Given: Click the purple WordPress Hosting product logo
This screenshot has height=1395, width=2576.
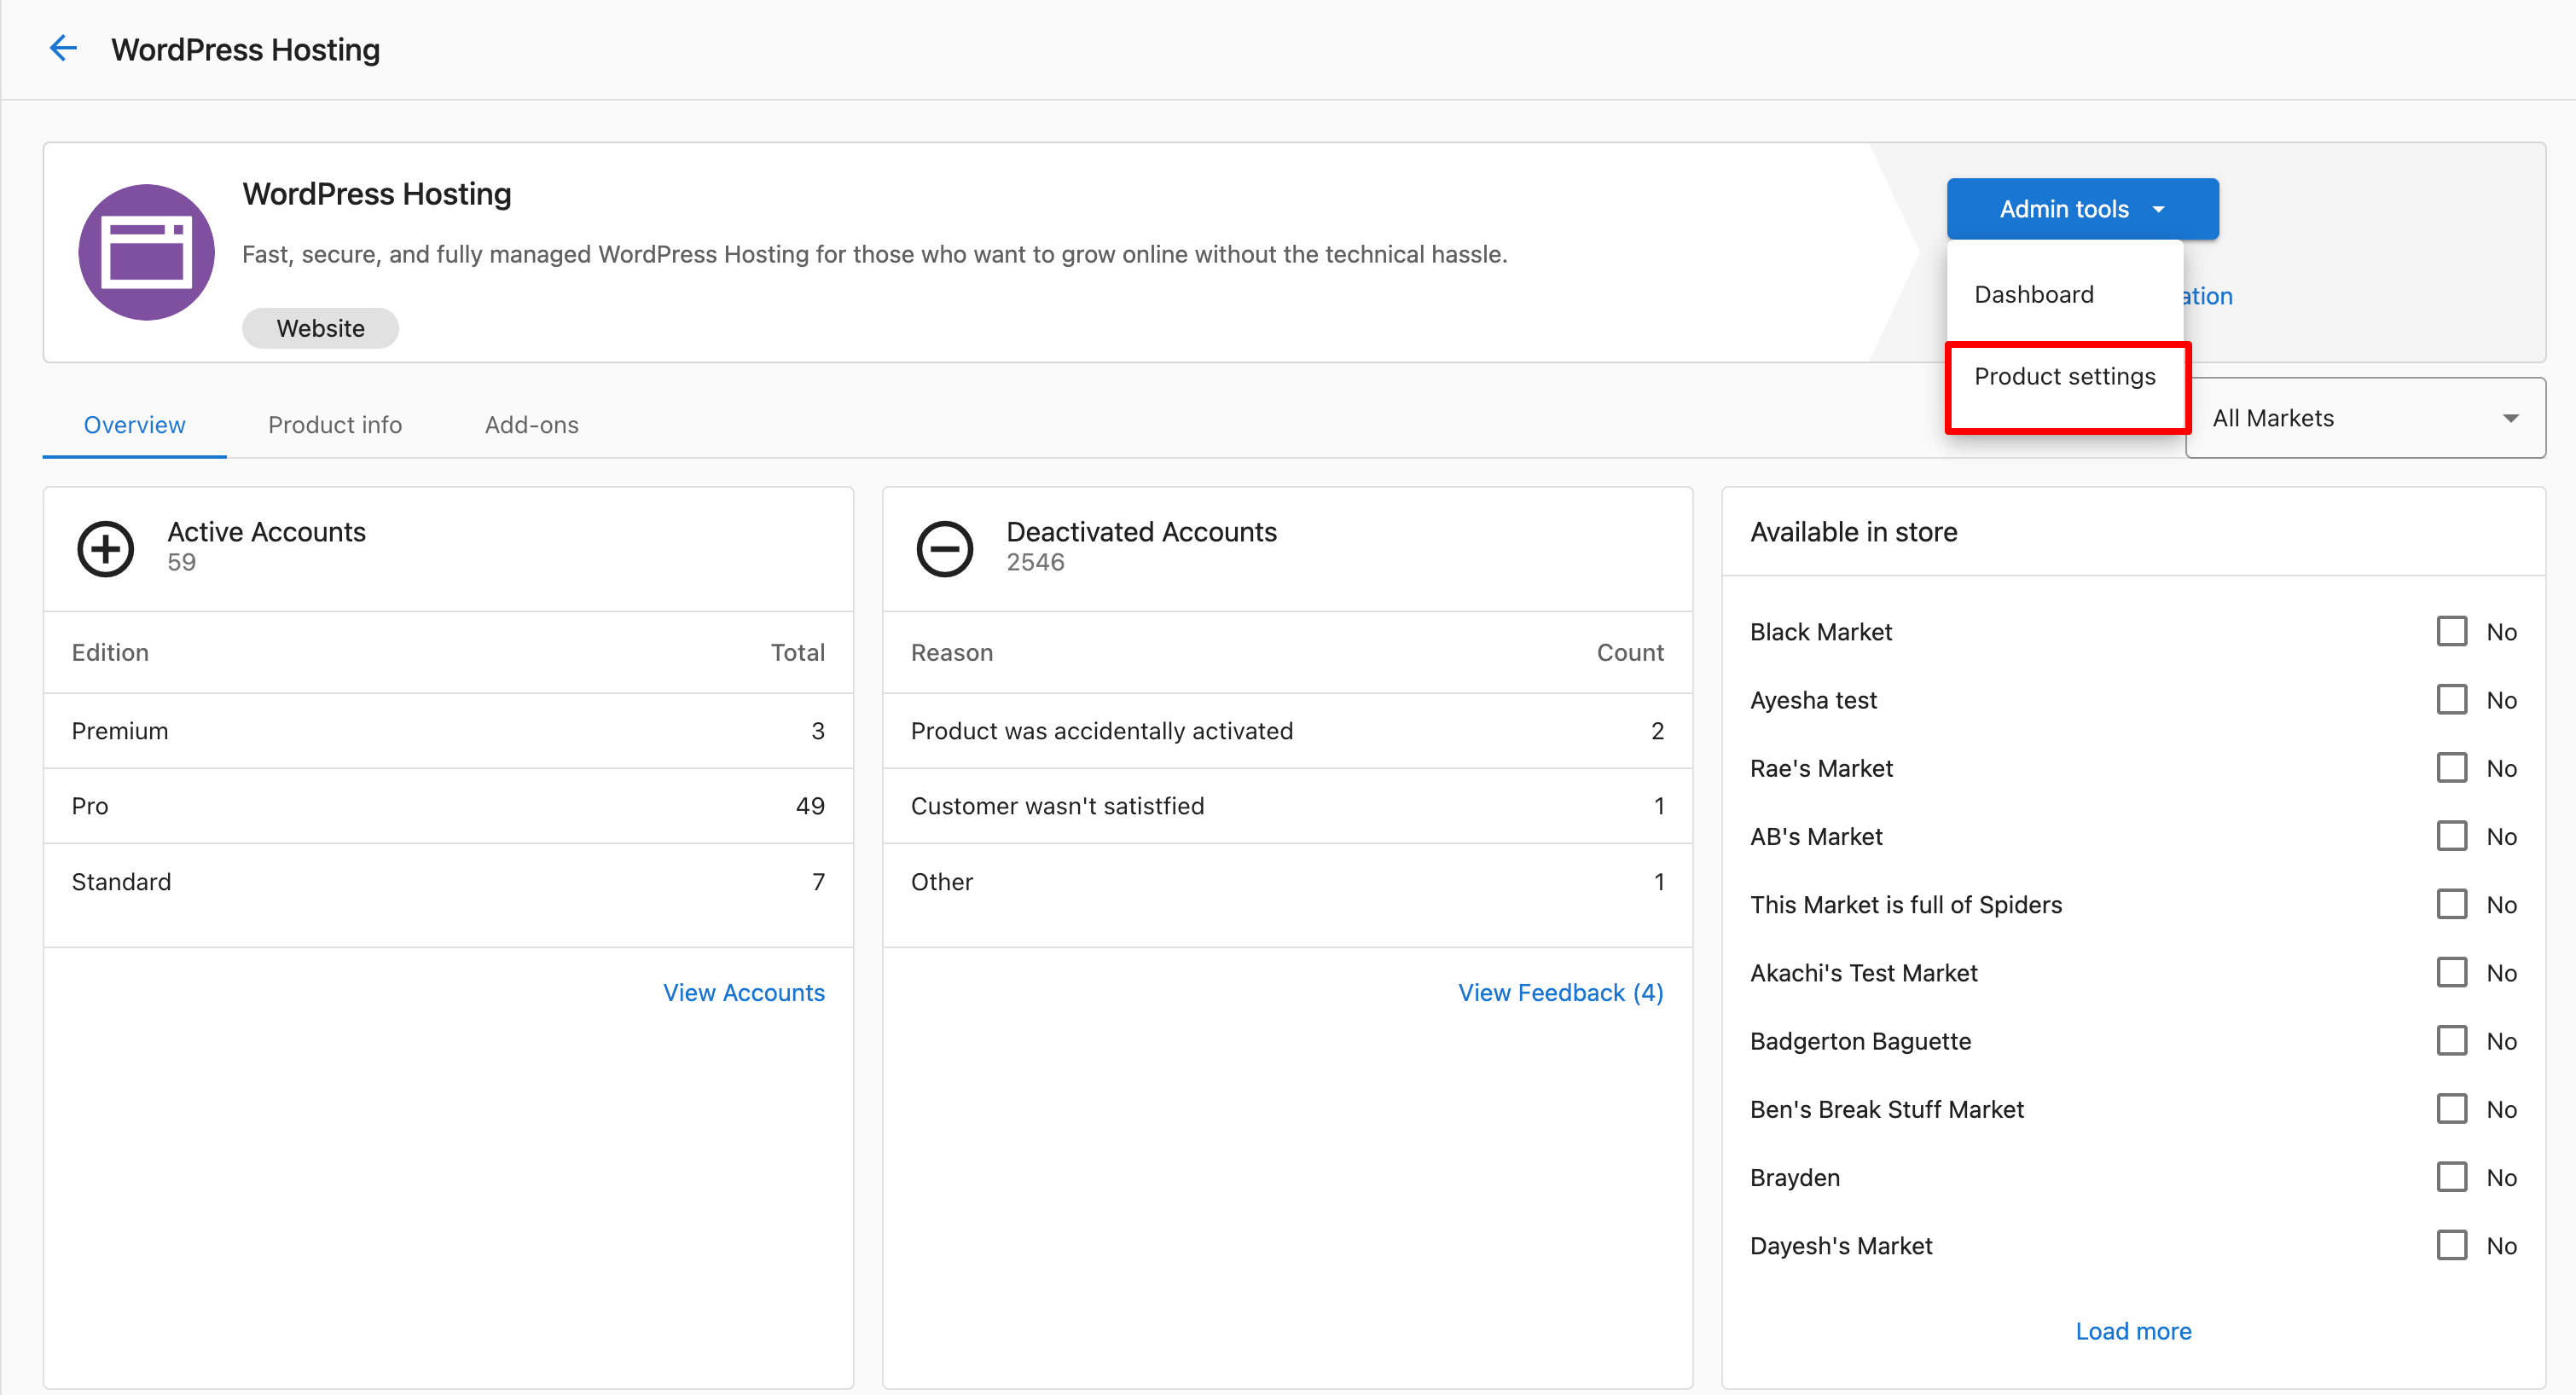Looking at the screenshot, I should click(x=147, y=252).
